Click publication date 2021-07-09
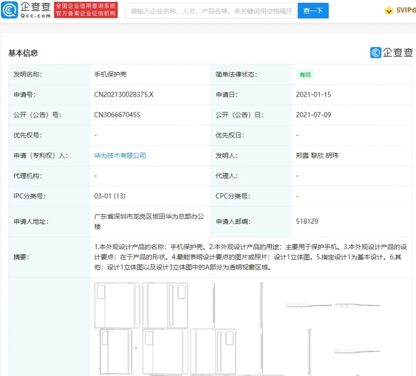 click(313, 115)
